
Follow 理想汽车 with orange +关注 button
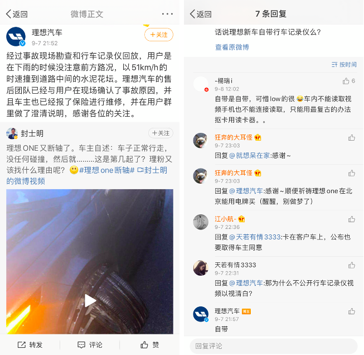[159, 35]
